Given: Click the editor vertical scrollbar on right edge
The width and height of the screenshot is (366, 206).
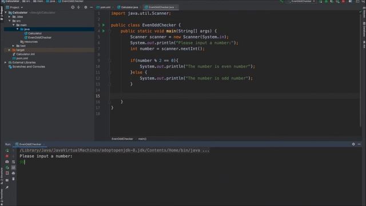Looking at the screenshot, I should (361, 70).
